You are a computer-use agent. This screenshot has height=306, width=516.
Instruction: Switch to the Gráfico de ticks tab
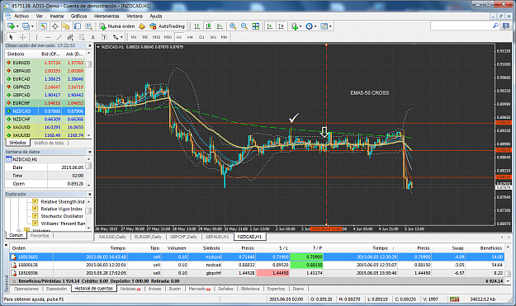click(49, 143)
